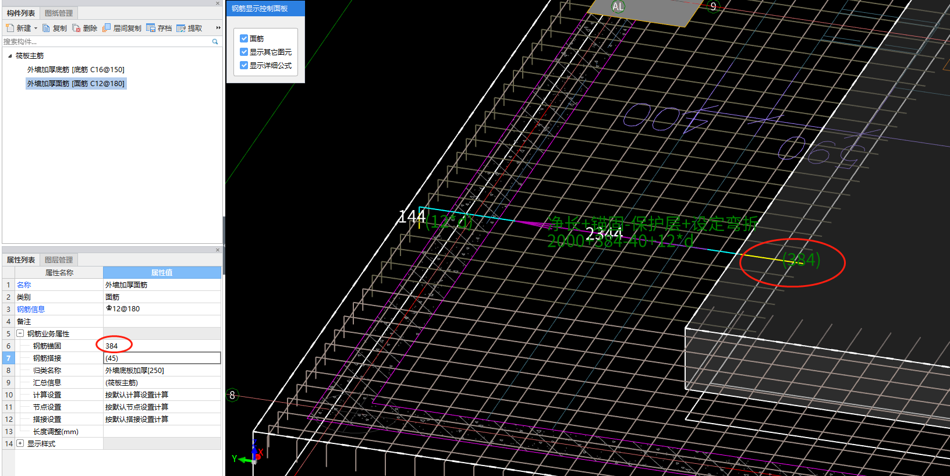Click the 属性名称 column header

tap(59, 272)
